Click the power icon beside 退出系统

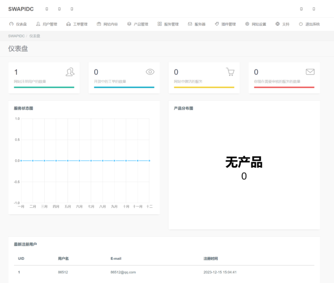pyautogui.click(x=301, y=24)
